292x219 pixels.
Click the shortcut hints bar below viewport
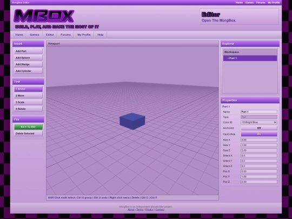click(132, 197)
